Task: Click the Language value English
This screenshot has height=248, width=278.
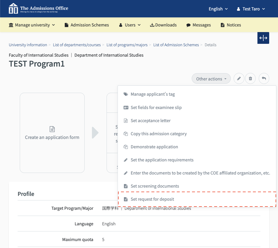Action: click(x=109, y=224)
